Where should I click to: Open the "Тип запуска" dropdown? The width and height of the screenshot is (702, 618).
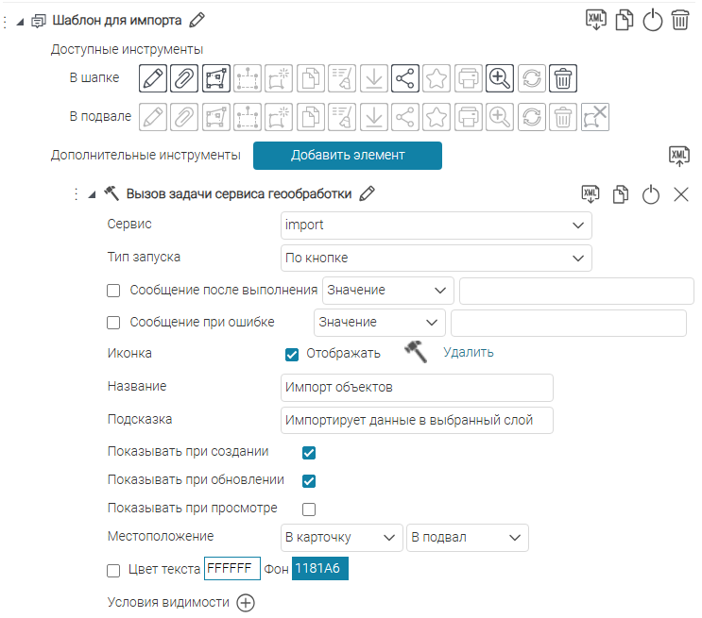(437, 258)
